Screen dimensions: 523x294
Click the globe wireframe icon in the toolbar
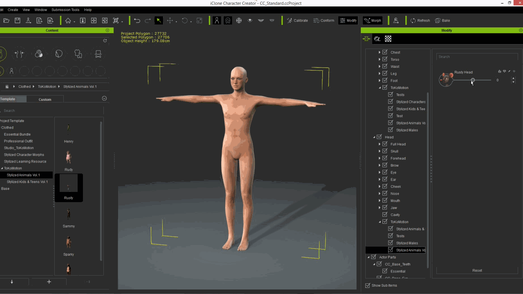click(239, 20)
